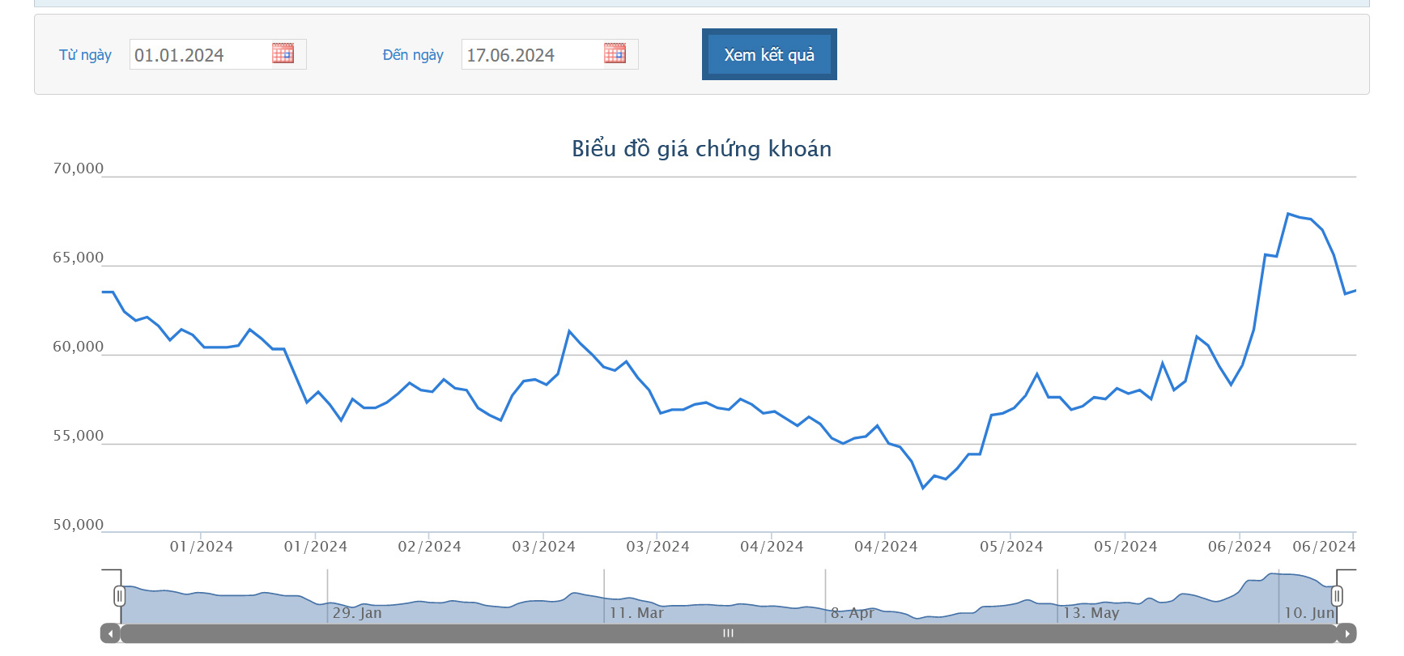Image resolution: width=1404 pixels, height=656 pixels.
Task: Focus the start date field 01.01.2024
Action: pyautogui.click(x=218, y=54)
